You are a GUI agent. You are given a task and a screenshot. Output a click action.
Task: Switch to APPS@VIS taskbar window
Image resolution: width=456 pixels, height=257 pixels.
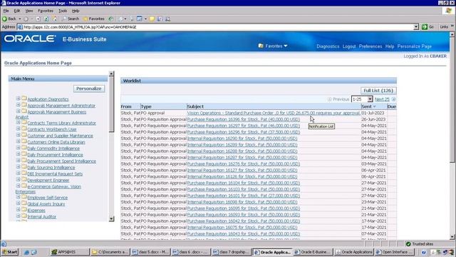tap(70, 252)
